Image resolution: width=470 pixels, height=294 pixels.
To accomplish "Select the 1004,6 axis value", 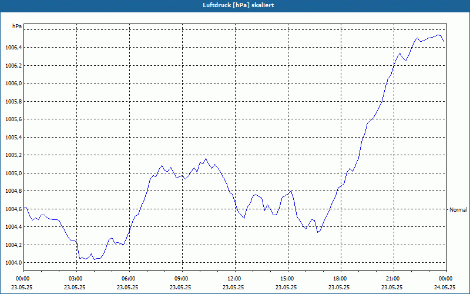I will (x=14, y=209).
